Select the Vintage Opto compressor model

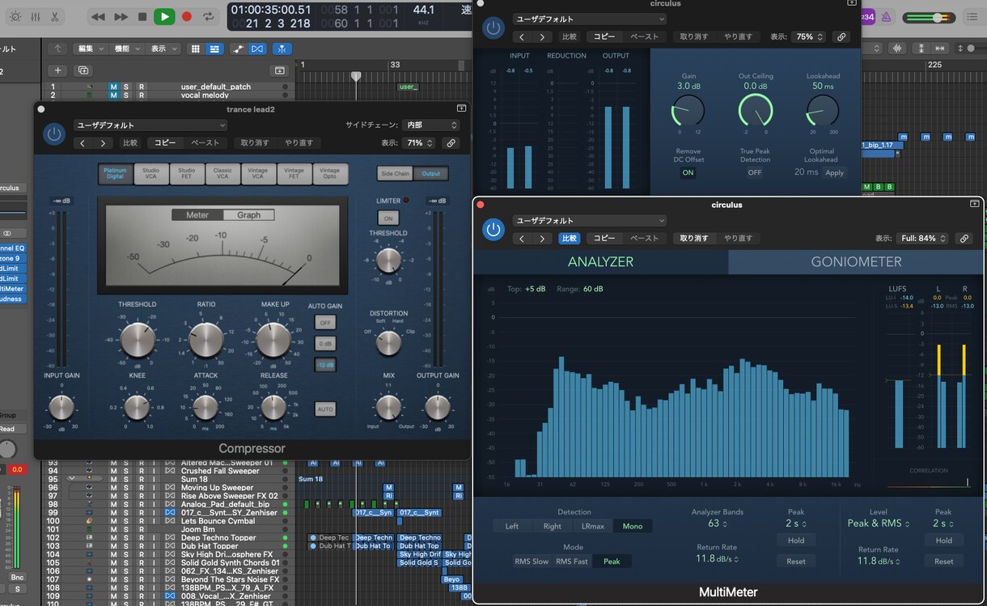pos(329,174)
